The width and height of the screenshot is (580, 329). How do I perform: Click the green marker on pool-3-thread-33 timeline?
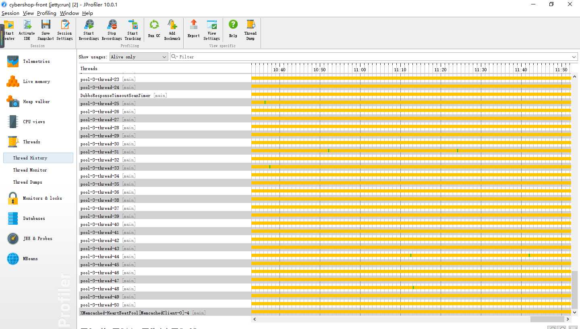pos(269,167)
